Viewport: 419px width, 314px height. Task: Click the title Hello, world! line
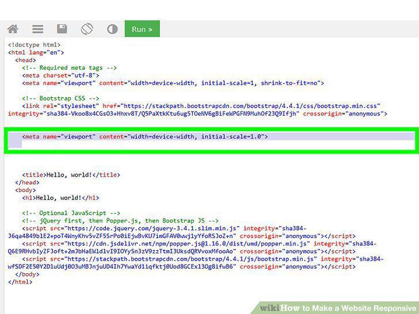point(71,175)
